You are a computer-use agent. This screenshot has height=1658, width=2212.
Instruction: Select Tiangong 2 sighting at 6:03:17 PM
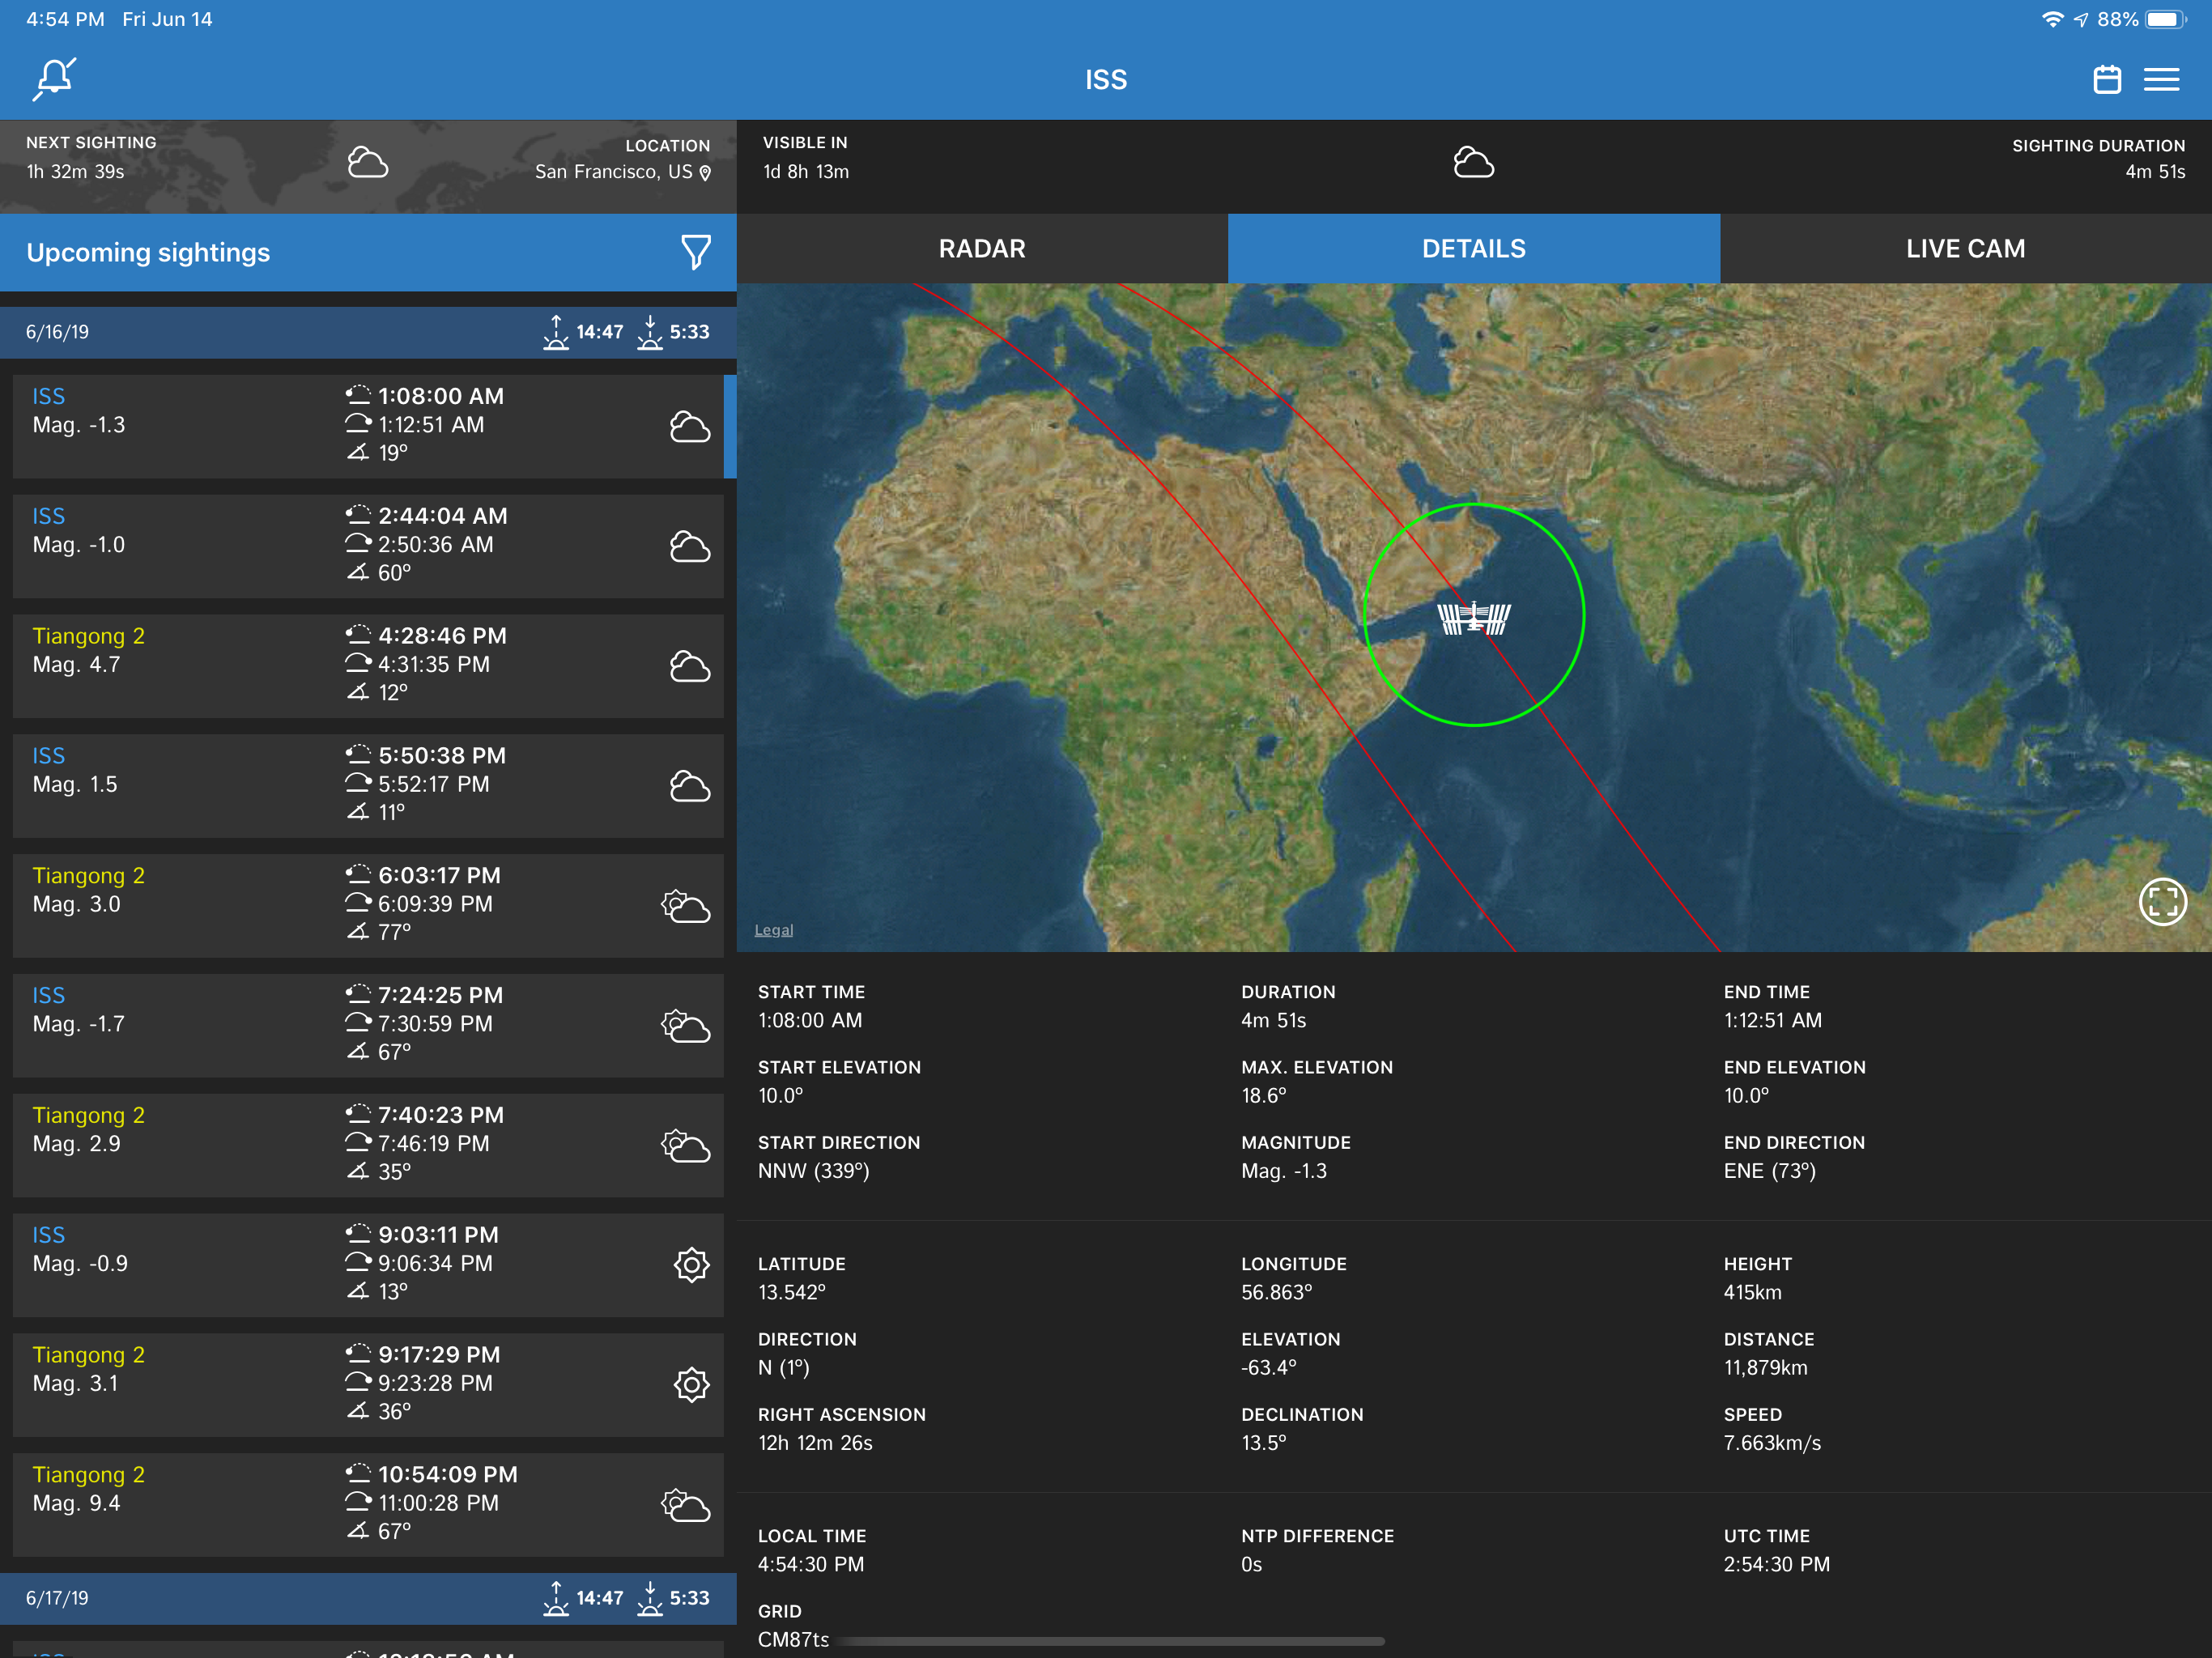pyautogui.click(x=367, y=904)
